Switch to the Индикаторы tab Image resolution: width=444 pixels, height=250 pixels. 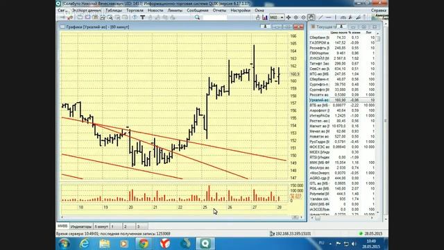coord(81,226)
